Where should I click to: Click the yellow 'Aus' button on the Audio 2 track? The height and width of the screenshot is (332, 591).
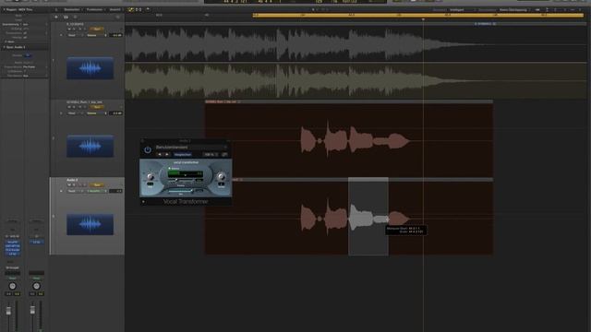coord(96,184)
